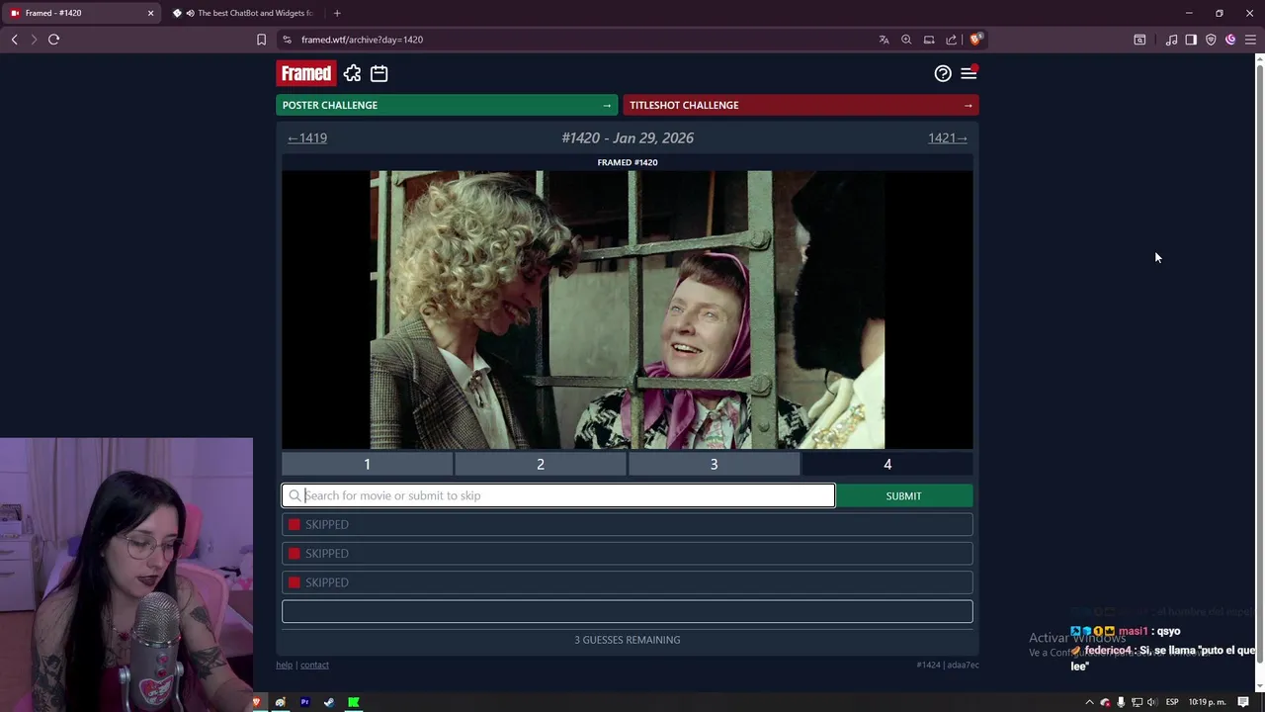Focus the movie search input field

558,495
